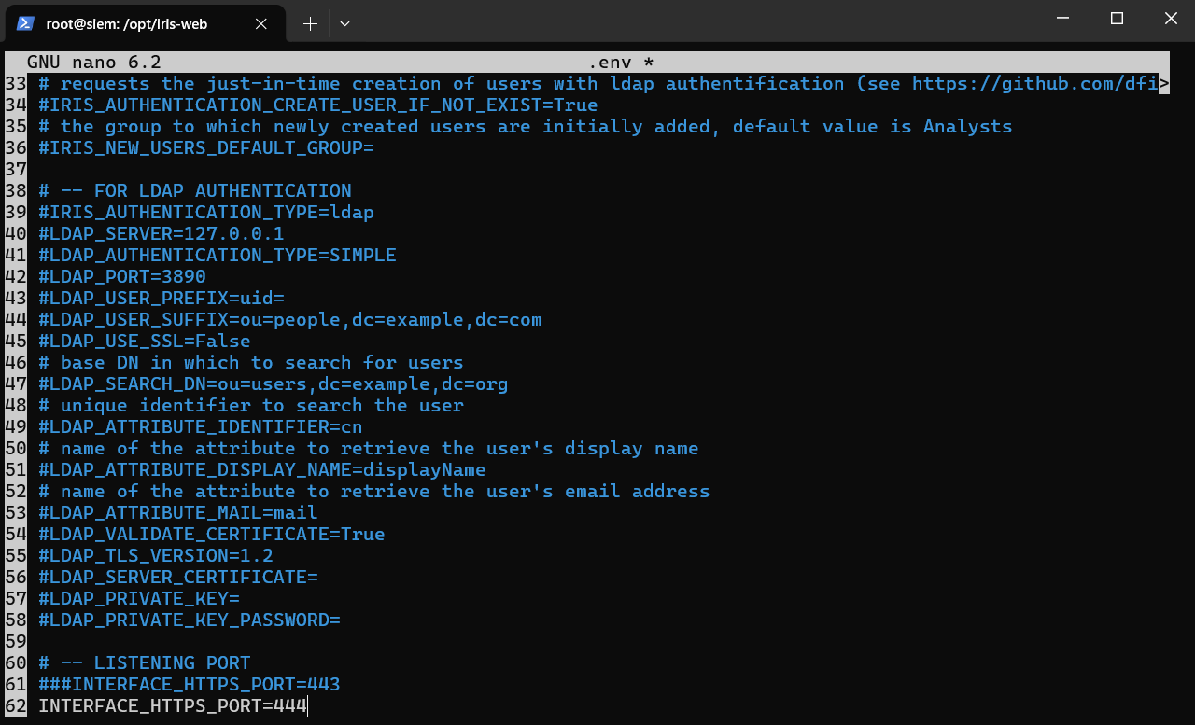Click the #LDAP_VALIDATE_CERTIFICATE=True line
Screen dimensions: 1195x725
click(211, 535)
